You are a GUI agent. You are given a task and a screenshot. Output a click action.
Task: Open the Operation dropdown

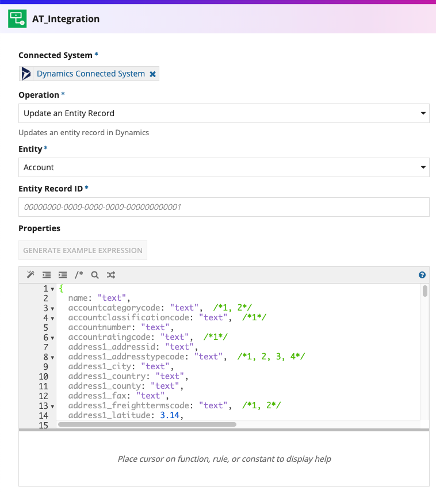[224, 113]
